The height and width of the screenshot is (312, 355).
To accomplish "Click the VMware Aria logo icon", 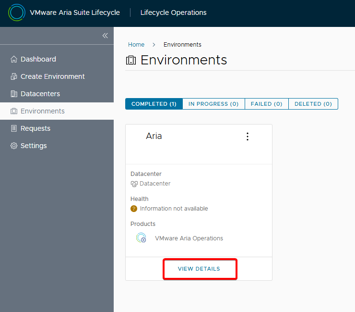I will pyautogui.click(x=17, y=12).
